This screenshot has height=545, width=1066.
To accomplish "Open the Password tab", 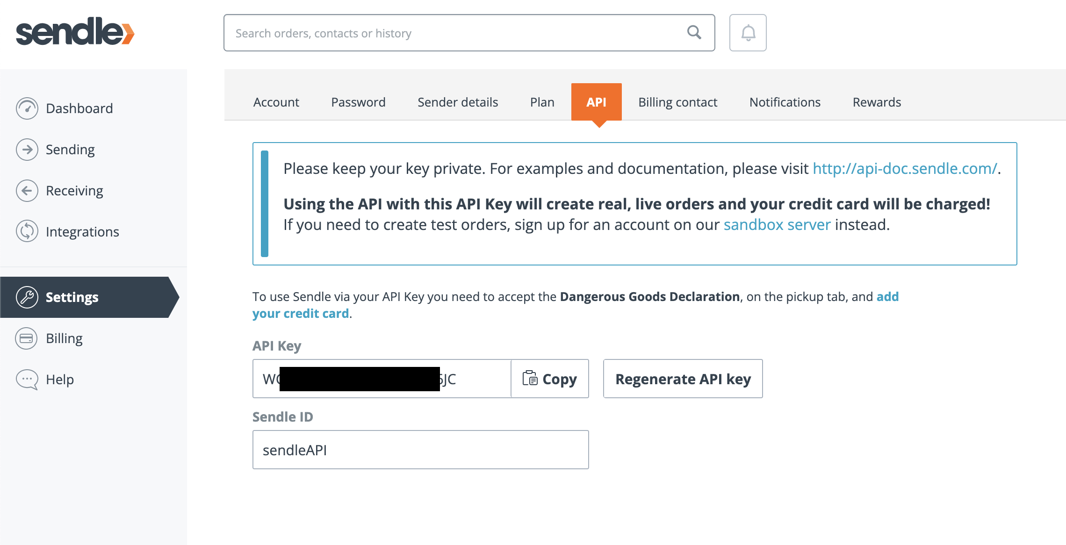I will point(358,102).
